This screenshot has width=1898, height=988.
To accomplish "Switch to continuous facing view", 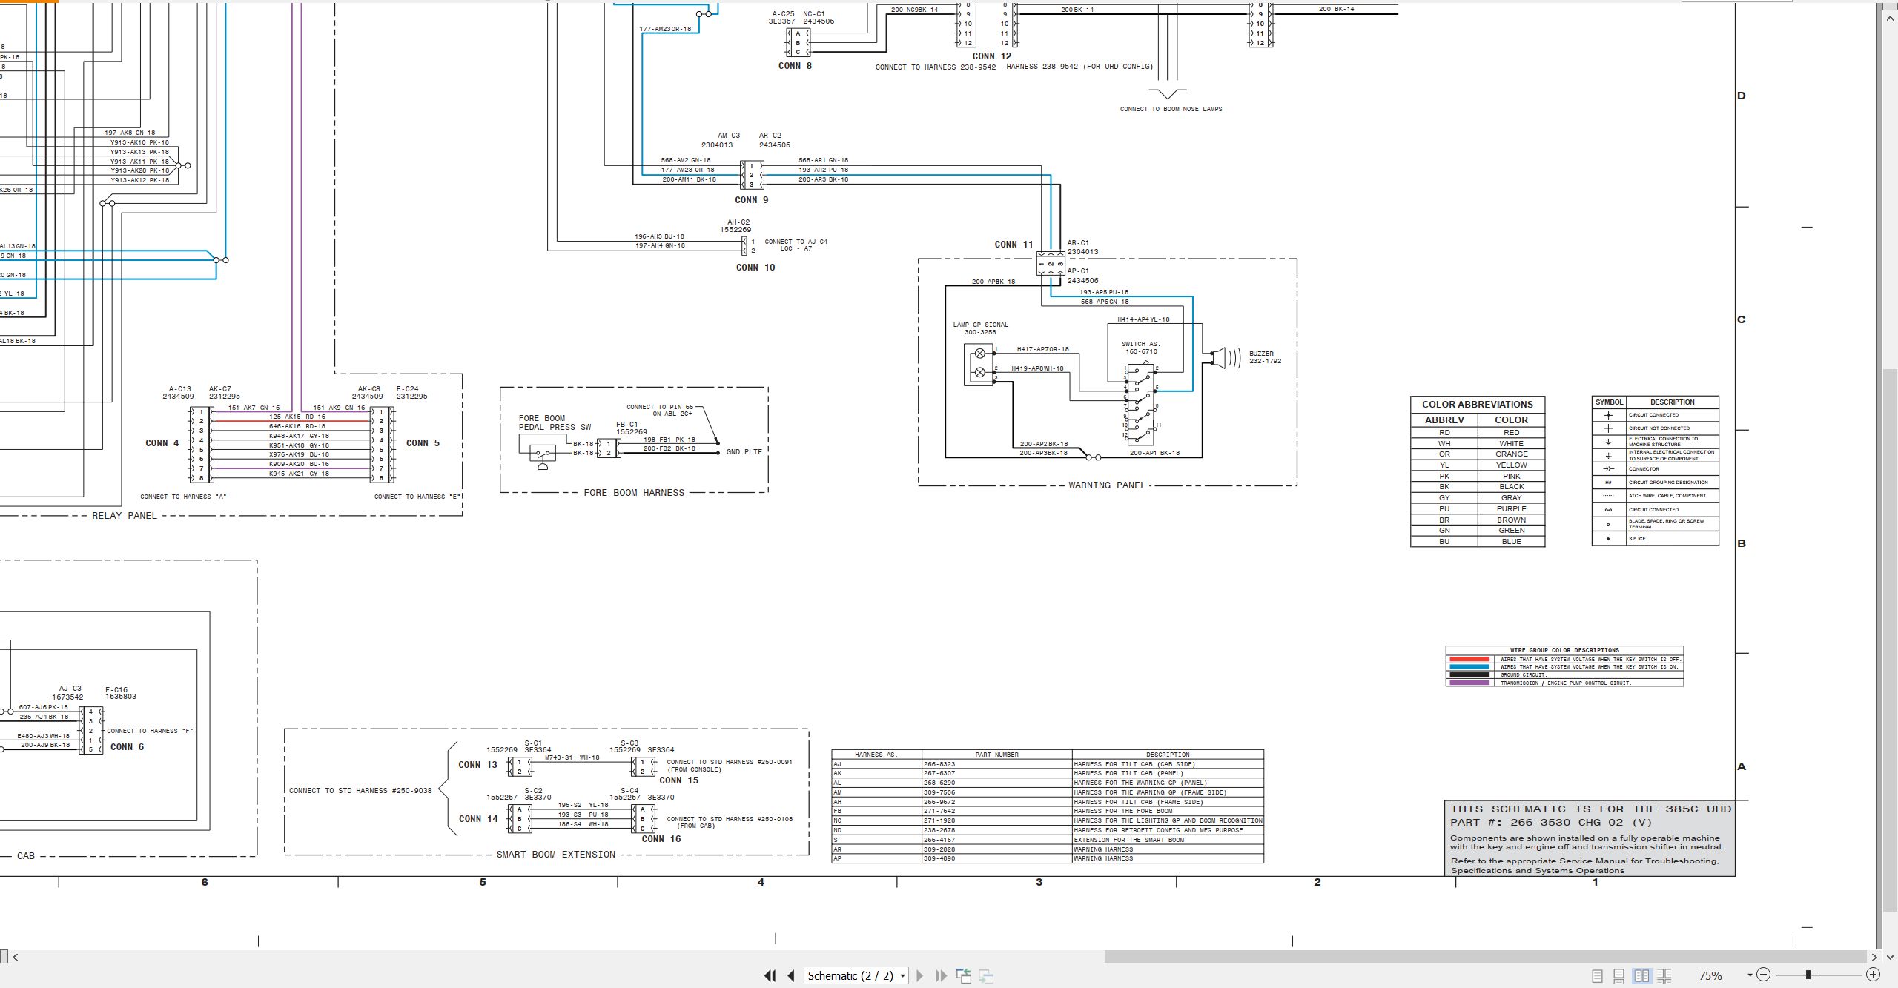I will coord(1664,976).
